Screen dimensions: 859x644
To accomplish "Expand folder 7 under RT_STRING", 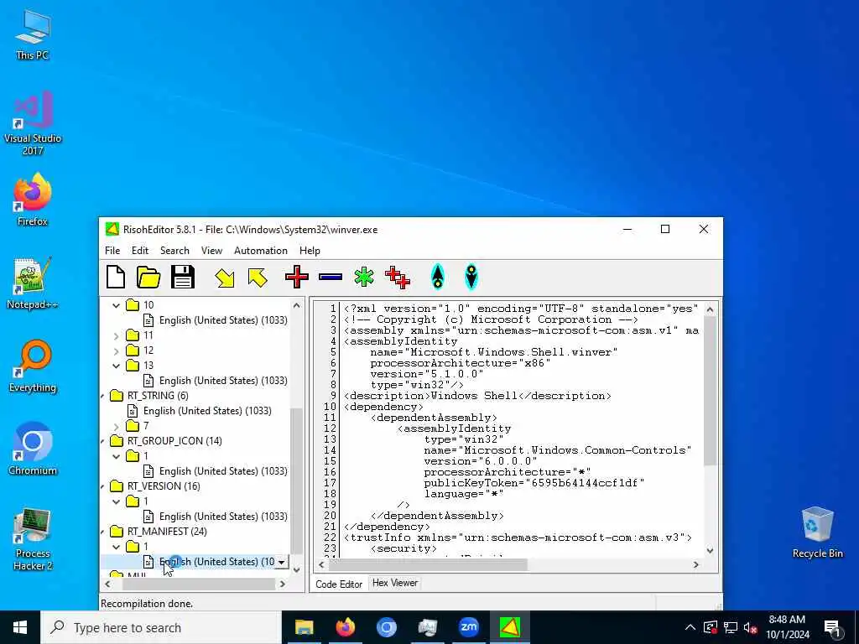I will coord(116,426).
